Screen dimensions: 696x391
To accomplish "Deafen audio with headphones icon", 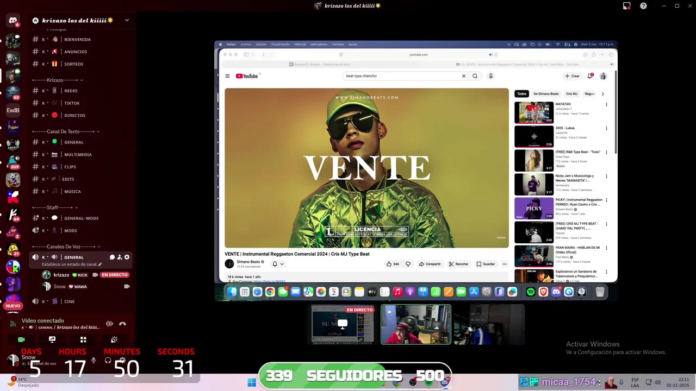I will pos(108,360).
